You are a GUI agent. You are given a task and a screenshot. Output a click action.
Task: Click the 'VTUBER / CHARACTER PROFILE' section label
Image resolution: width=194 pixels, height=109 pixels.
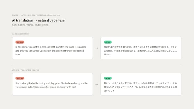pyautogui.click(x=26, y=70)
